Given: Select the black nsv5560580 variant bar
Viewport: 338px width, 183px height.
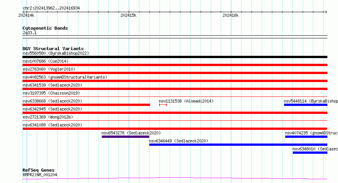Looking at the screenshot, I should click(175, 57).
